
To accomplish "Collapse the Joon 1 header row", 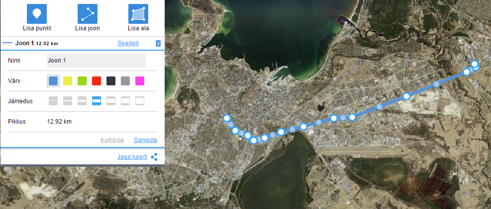I will (x=82, y=43).
